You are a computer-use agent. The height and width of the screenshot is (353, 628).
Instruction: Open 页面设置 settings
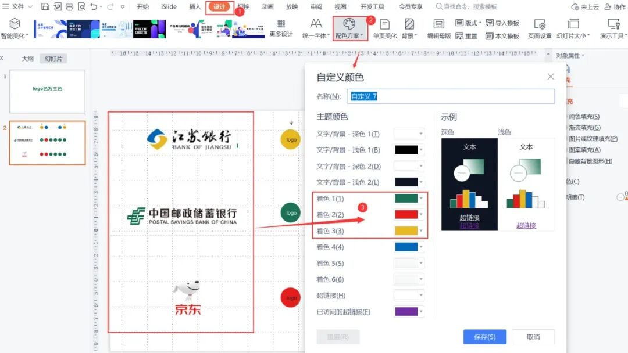540,28
